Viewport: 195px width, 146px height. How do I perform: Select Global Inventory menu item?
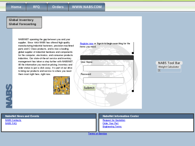[x=21, y=20]
